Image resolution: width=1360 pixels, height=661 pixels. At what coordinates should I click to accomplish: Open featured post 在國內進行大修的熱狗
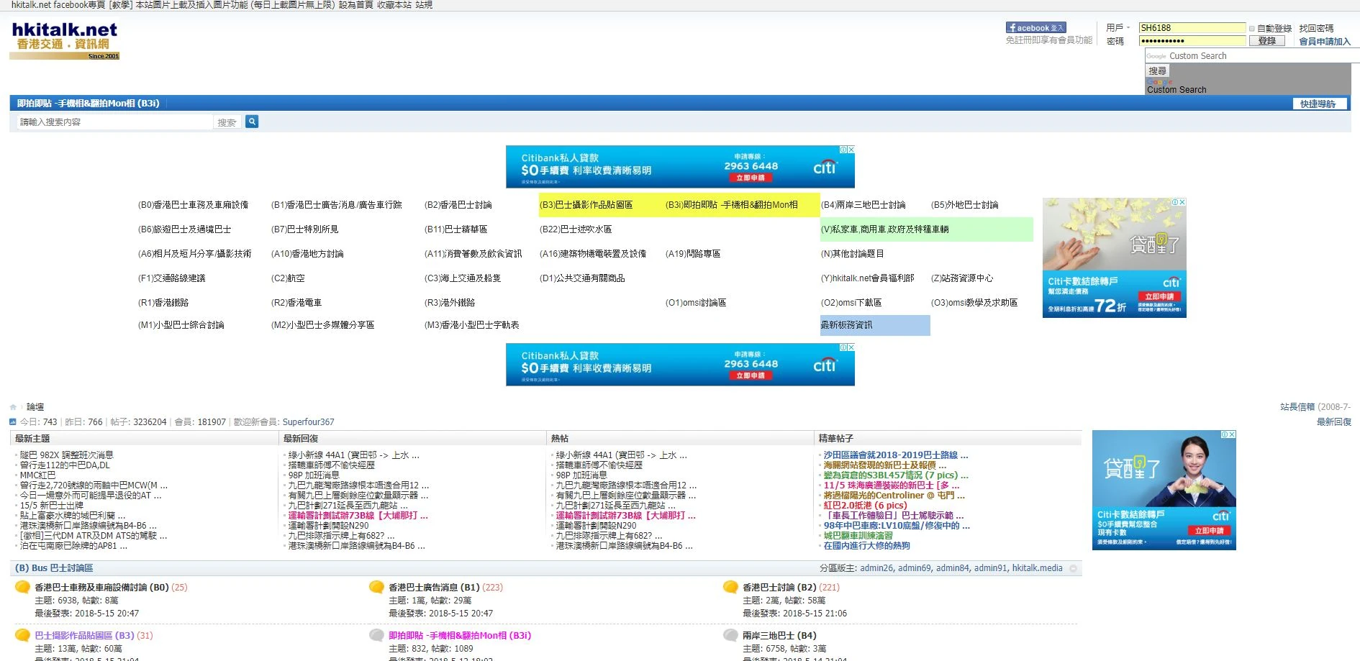[866, 546]
